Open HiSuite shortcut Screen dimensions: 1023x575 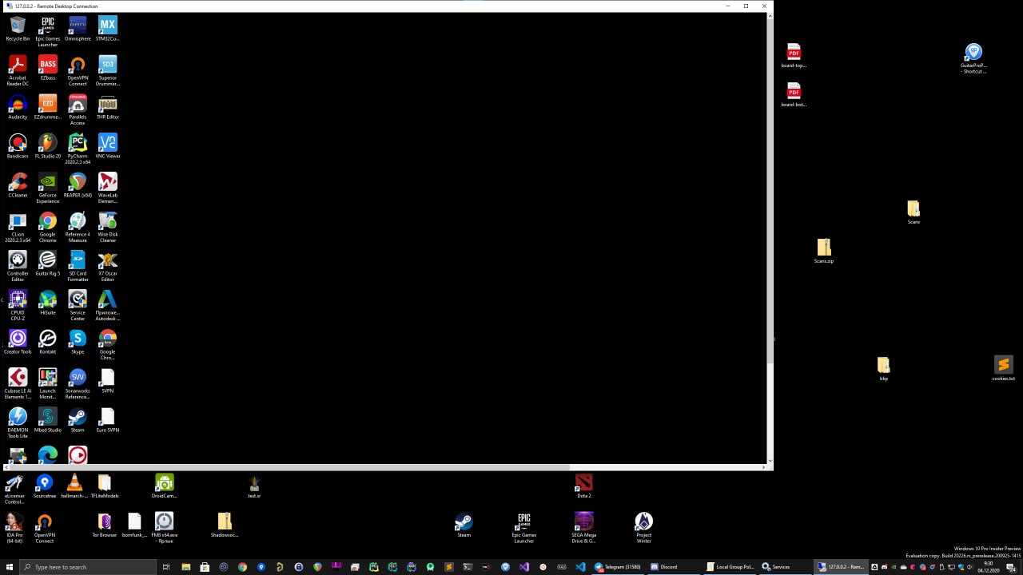pos(48,302)
